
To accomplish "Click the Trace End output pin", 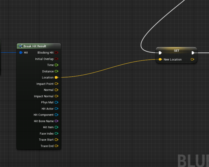I will pyautogui.click(x=57, y=146).
